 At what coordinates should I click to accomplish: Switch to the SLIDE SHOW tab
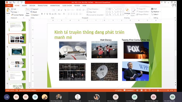[67, 5]
